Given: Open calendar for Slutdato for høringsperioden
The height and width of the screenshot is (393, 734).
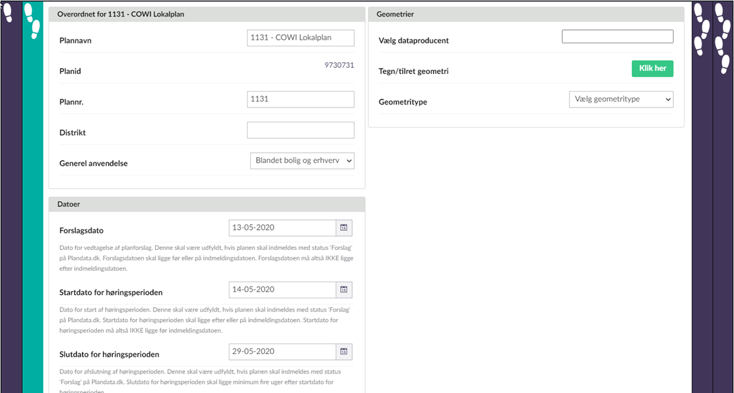Looking at the screenshot, I should tap(344, 351).
